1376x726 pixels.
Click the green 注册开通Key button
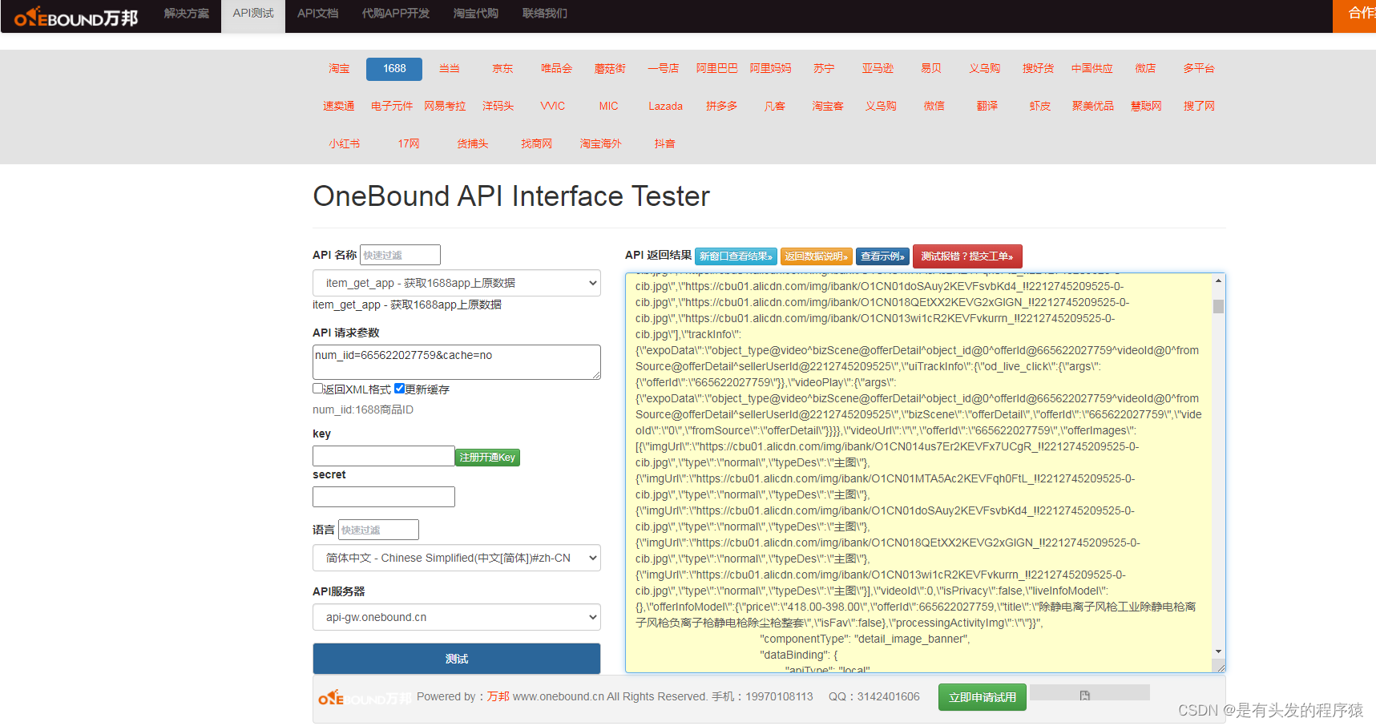[x=487, y=458]
